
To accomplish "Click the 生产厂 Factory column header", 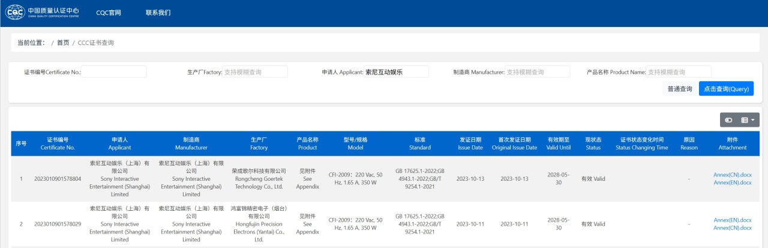I will click(x=259, y=144).
